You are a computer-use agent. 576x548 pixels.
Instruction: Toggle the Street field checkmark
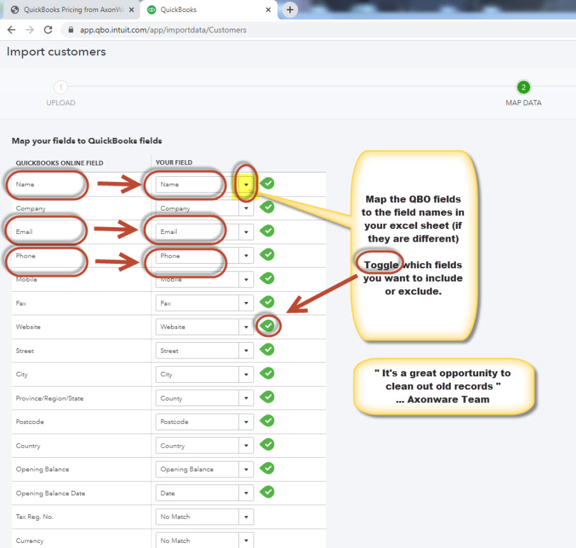click(268, 349)
